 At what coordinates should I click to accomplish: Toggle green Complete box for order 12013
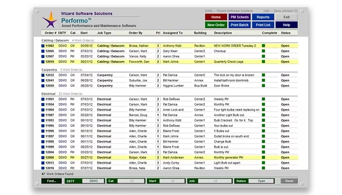[263, 163]
